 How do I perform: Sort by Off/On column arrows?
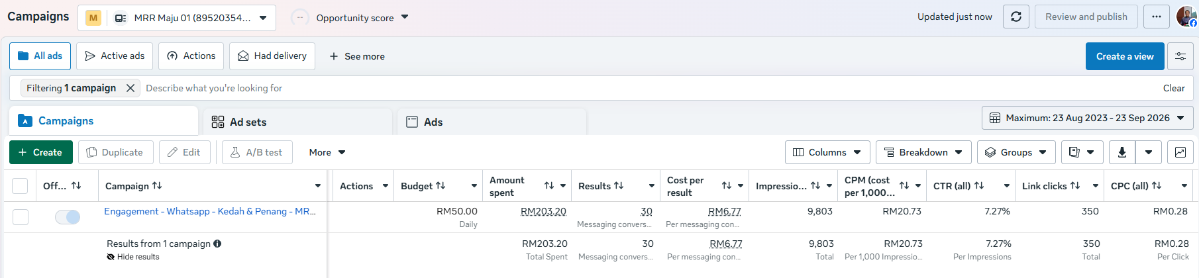pos(76,186)
